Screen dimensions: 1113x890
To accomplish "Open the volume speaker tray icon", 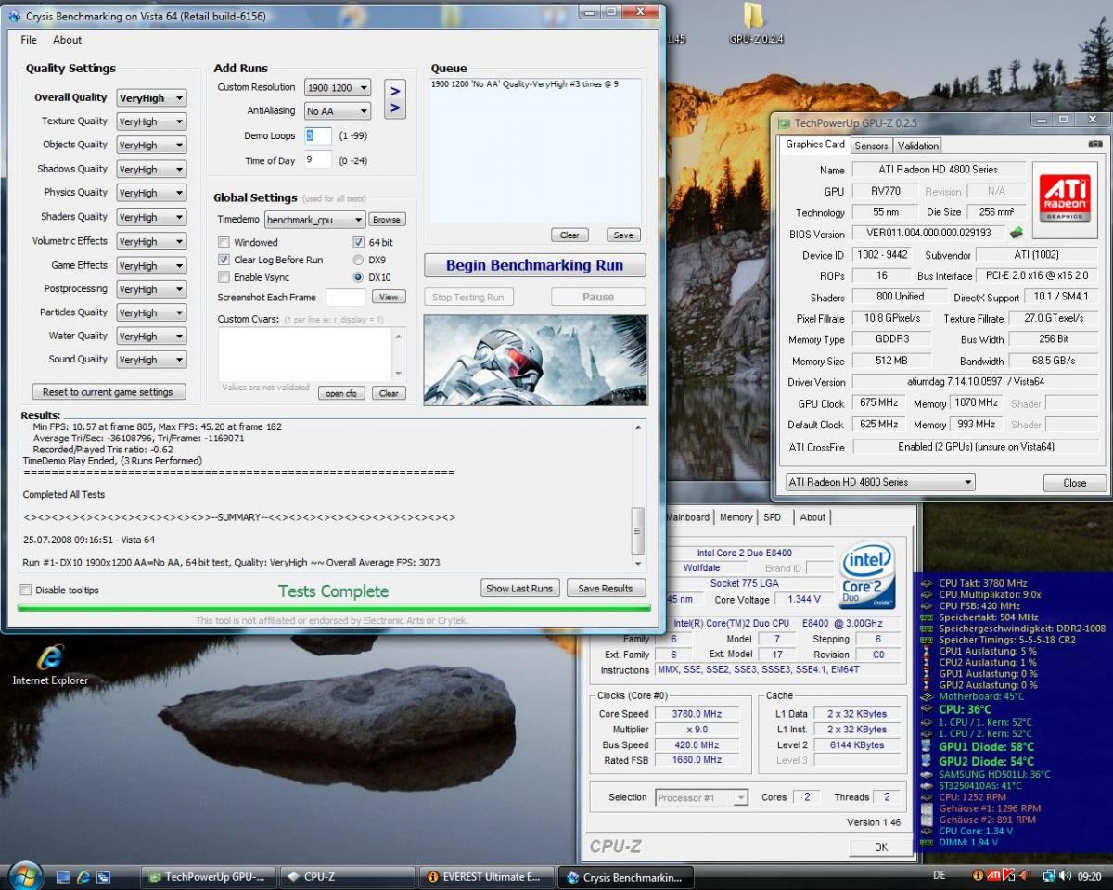I will click(1064, 875).
